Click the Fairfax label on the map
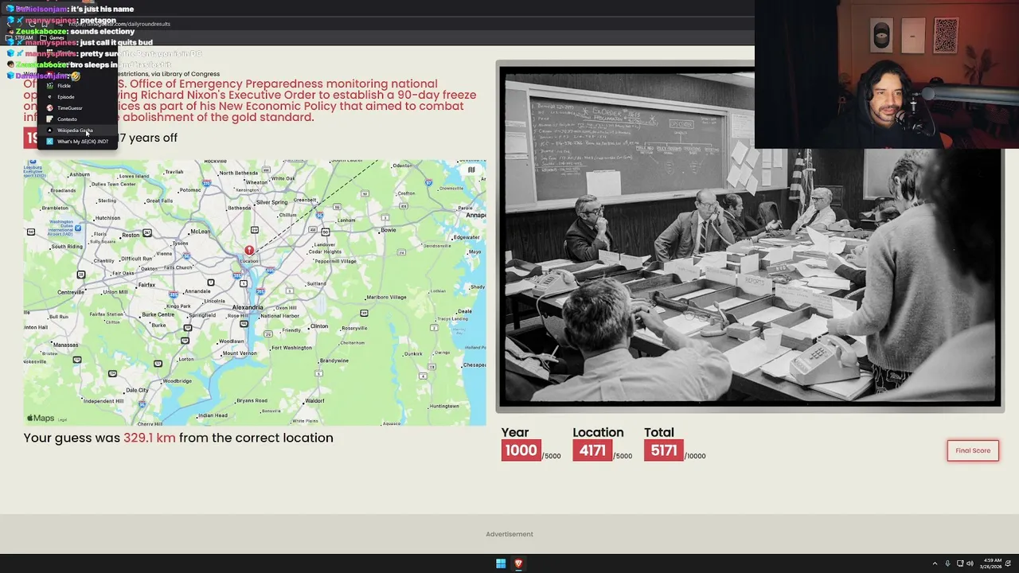This screenshot has width=1019, height=573. click(146, 285)
